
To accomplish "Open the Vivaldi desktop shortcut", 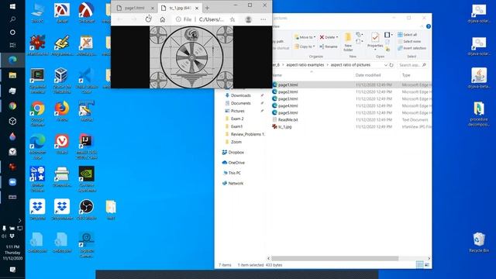I will point(62,144).
